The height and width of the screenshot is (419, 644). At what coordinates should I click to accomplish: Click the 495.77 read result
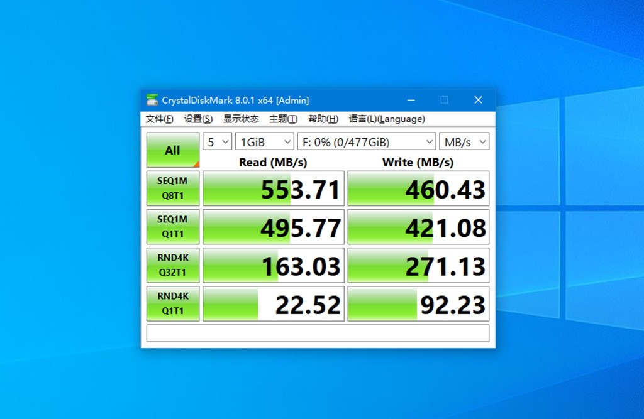(x=274, y=227)
